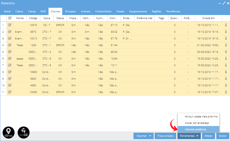Select the R. Dr. address cell
This screenshot has width=230, height=141.
(128, 38)
